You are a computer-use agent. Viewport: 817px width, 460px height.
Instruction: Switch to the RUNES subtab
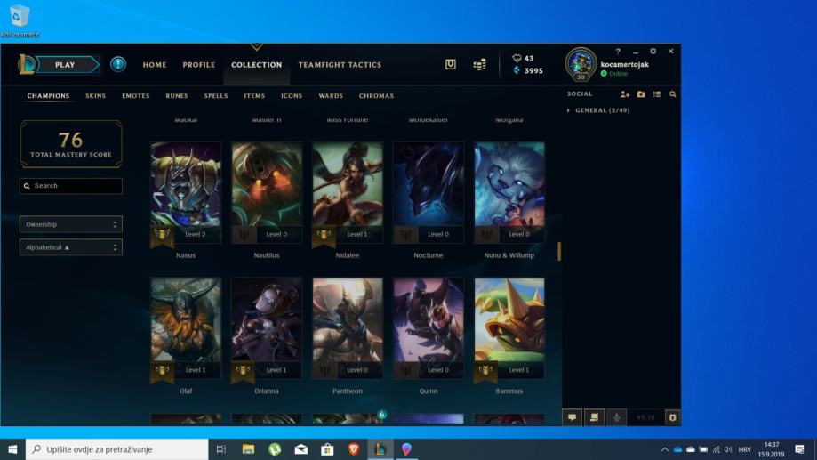(x=177, y=96)
